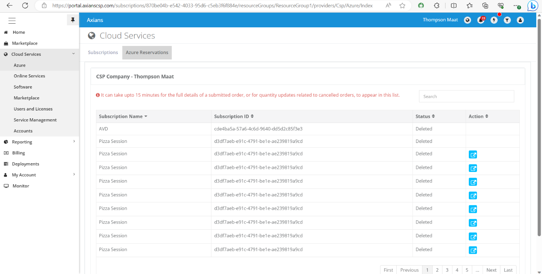The height and width of the screenshot is (274, 542).
Task: Open the user profile icon
Action: pos(520,20)
